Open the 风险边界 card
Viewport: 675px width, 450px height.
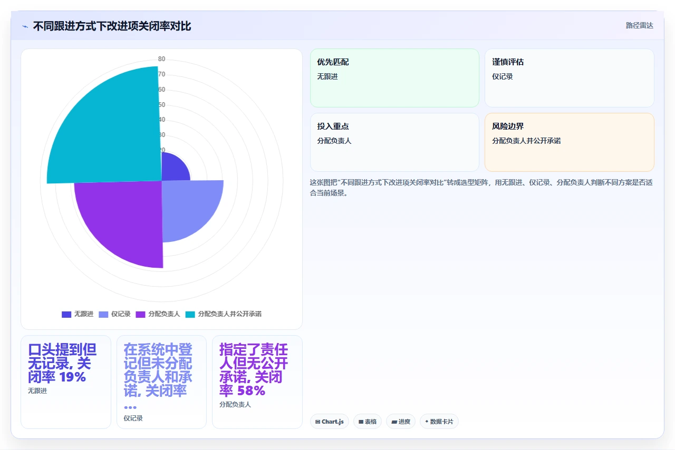570,142
